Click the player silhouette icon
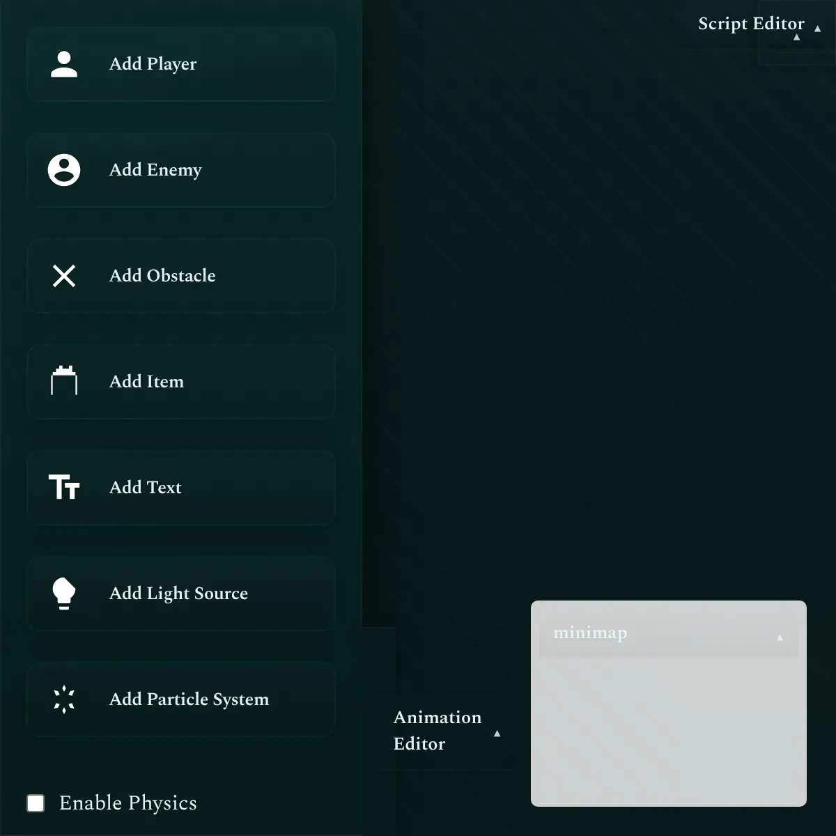 [x=64, y=64]
